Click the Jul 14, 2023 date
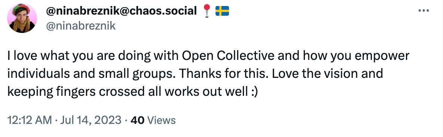This screenshot has width=443, height=137. point(89,120)
